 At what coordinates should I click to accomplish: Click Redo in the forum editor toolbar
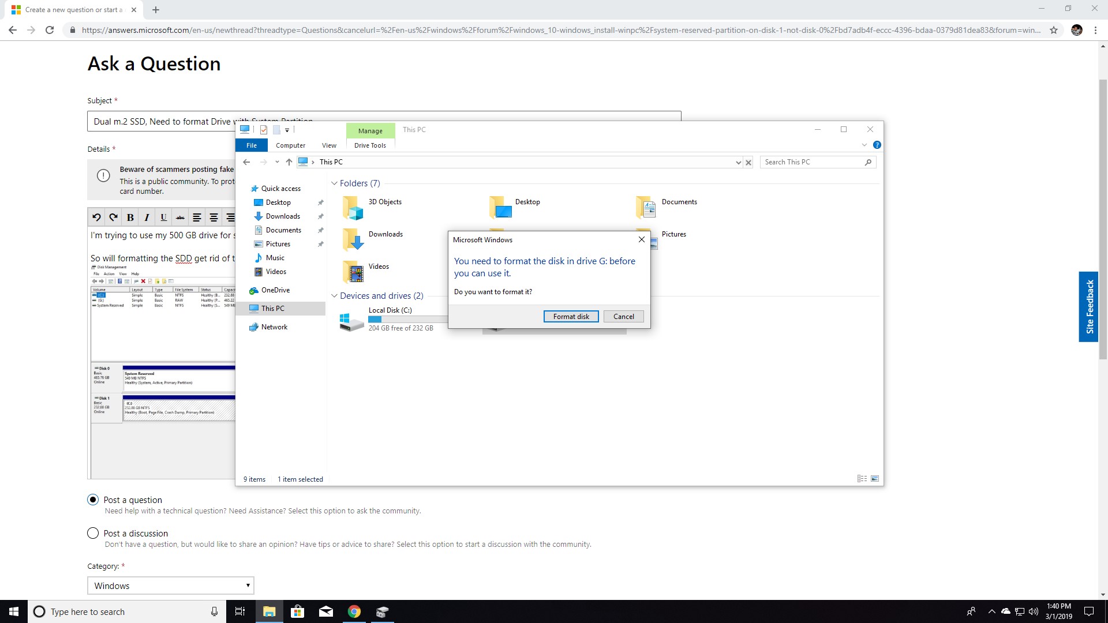[113, 217]
